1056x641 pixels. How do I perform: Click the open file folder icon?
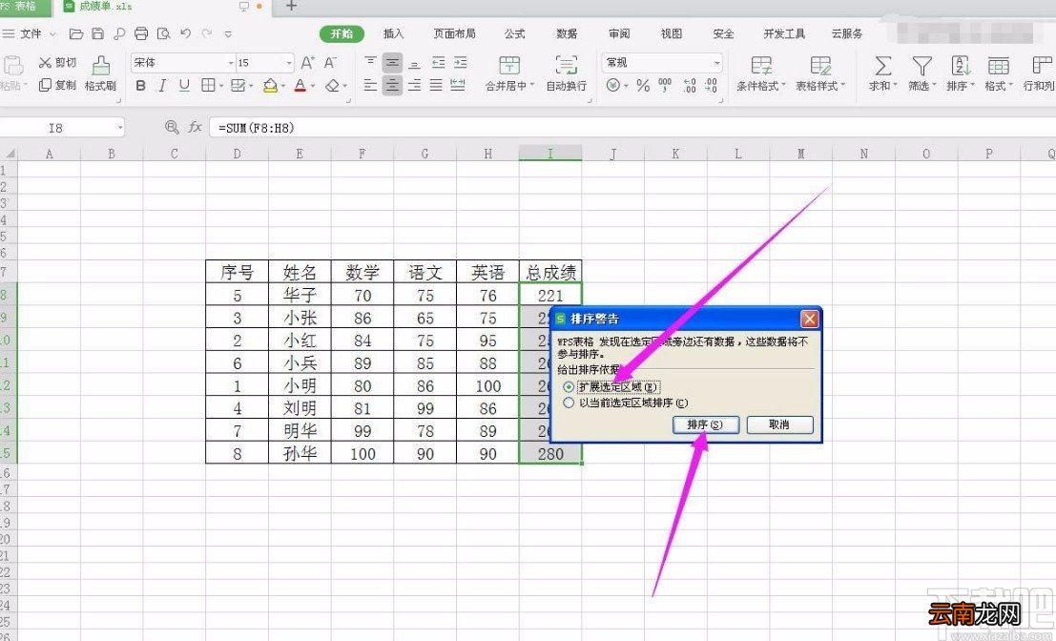coord(76,33)
